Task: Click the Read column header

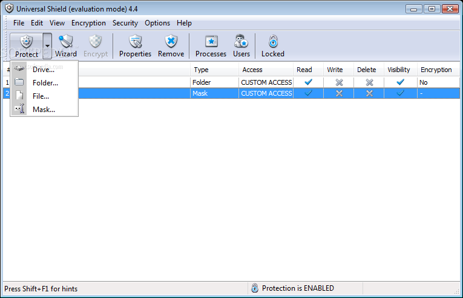Action: click(308, 70)
